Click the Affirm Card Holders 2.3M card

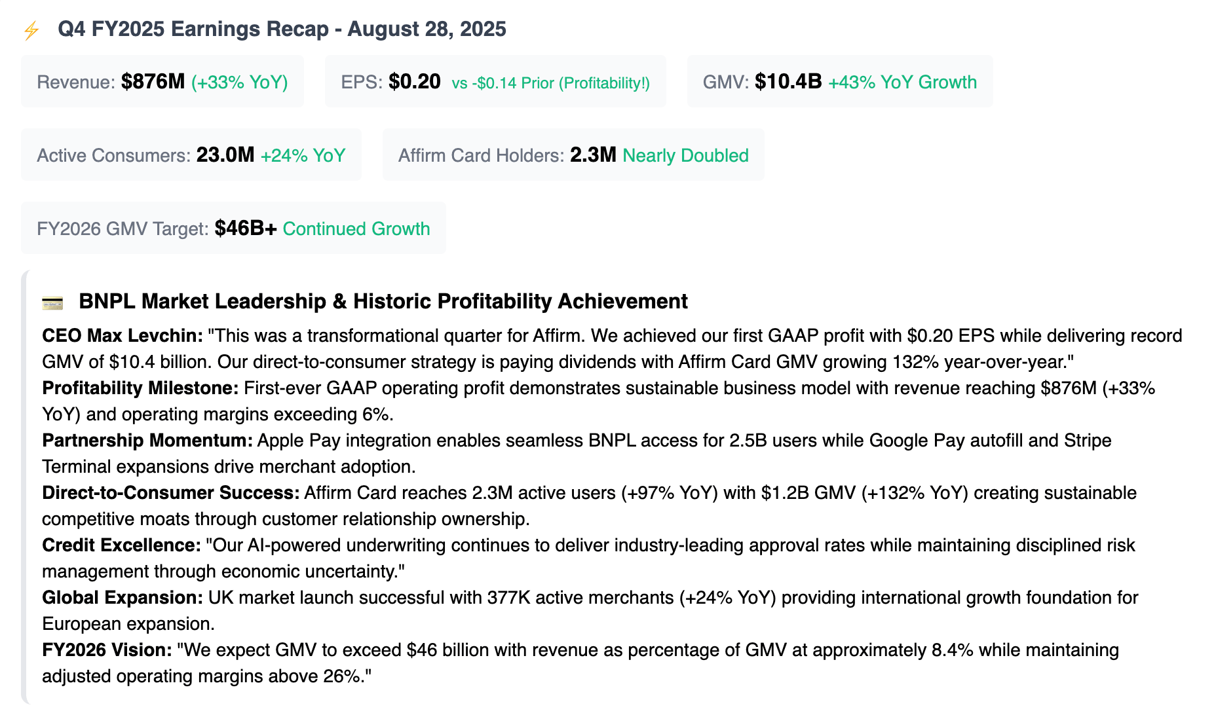pos(573,155)
